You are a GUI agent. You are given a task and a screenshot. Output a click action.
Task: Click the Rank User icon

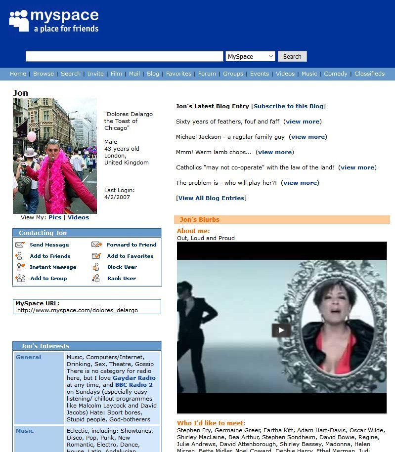pyautogui.click(x=96, y=278)
